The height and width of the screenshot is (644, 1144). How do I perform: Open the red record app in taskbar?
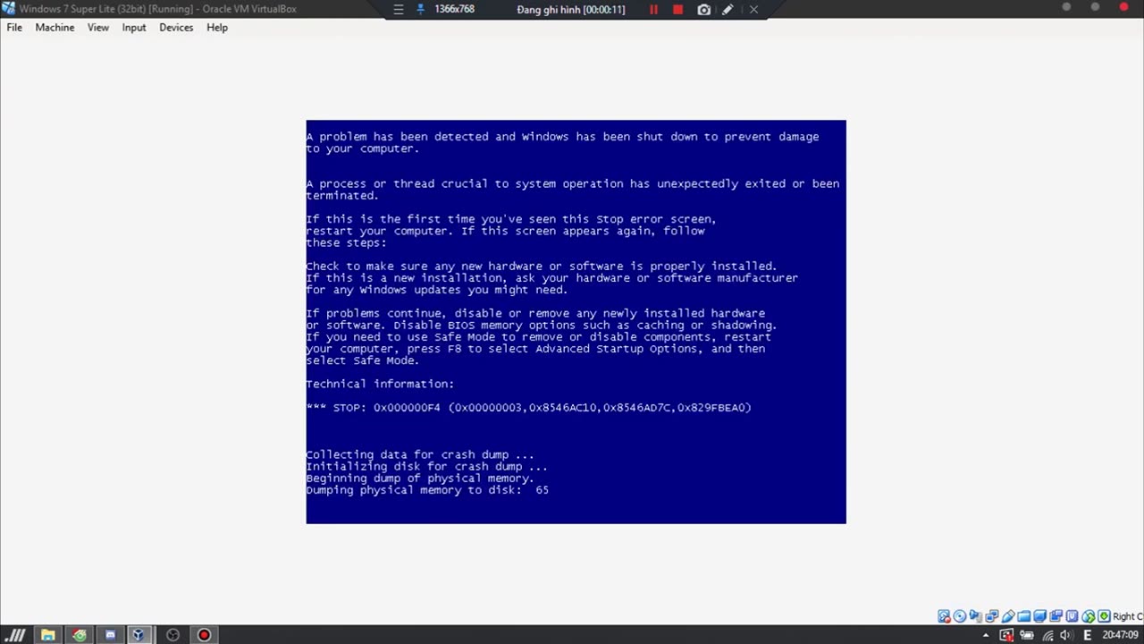(x=204, y=635)
